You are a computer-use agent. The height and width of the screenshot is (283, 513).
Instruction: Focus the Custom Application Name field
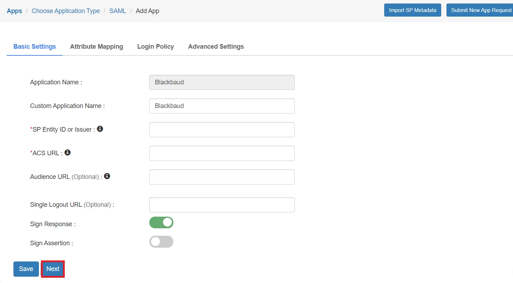(222, 106)
